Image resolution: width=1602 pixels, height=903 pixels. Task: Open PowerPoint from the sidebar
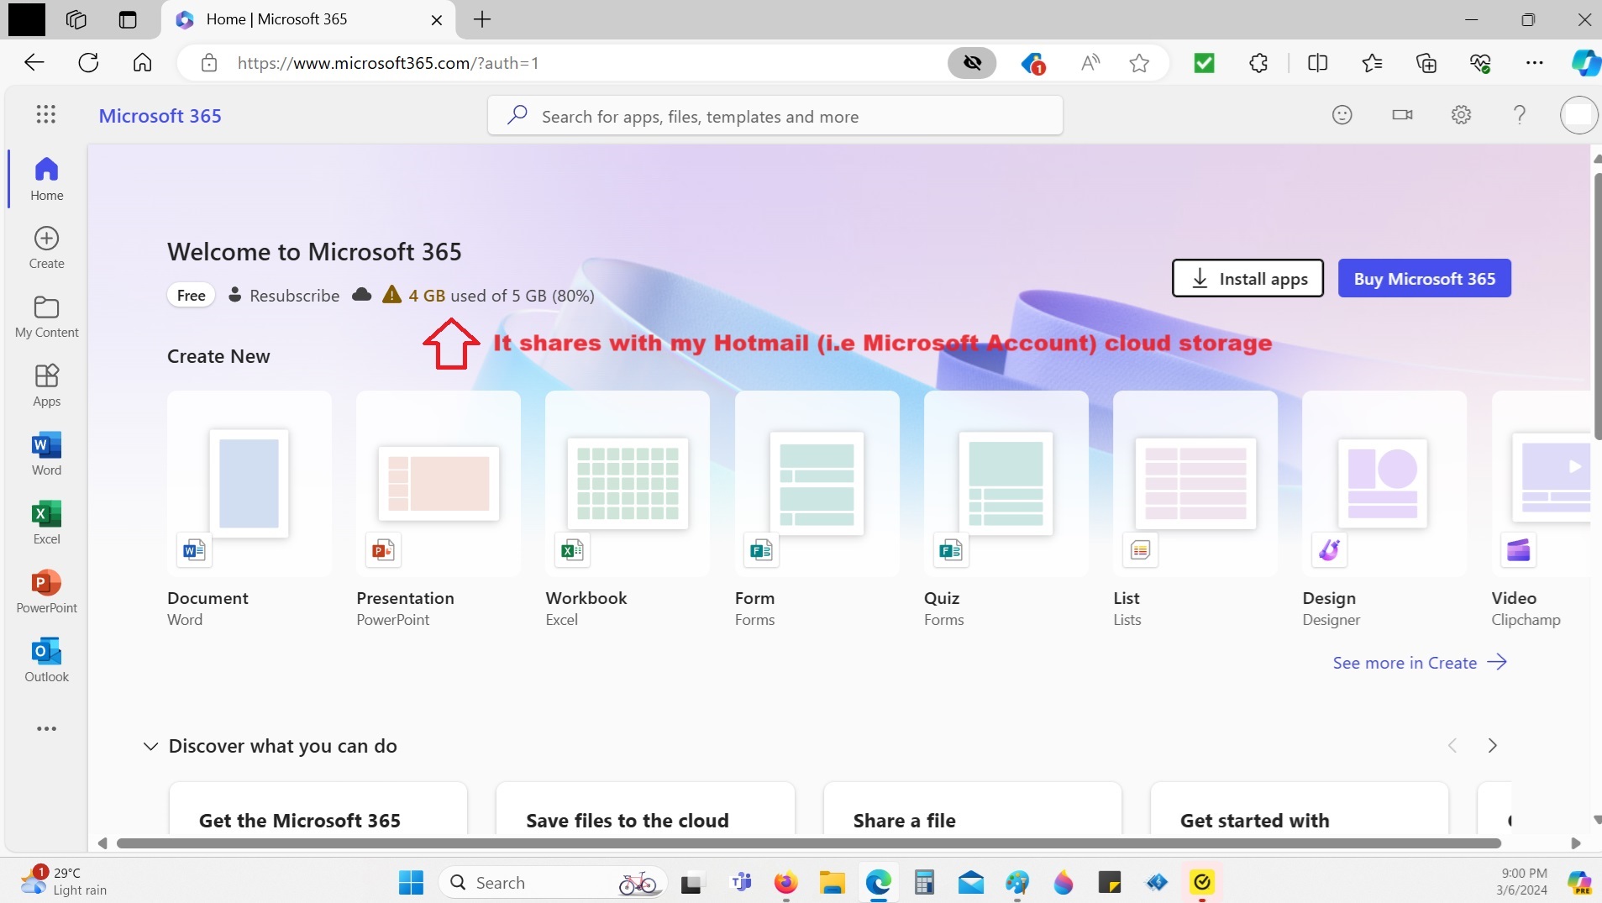[x=46, y=591]
